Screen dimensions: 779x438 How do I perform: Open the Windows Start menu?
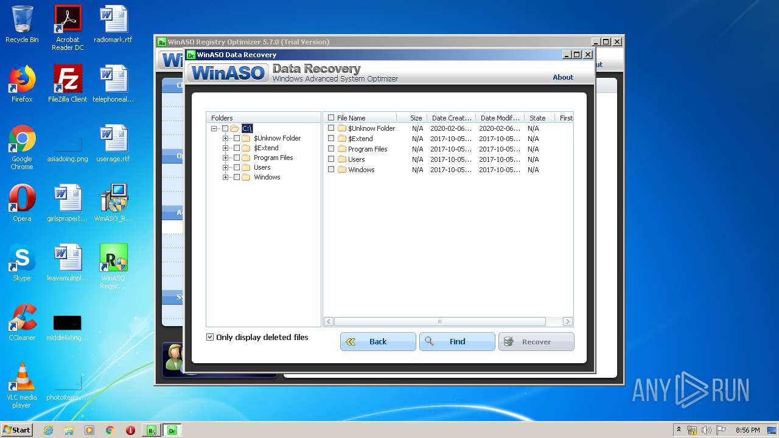pyautogui.click(x=16, y=430)
